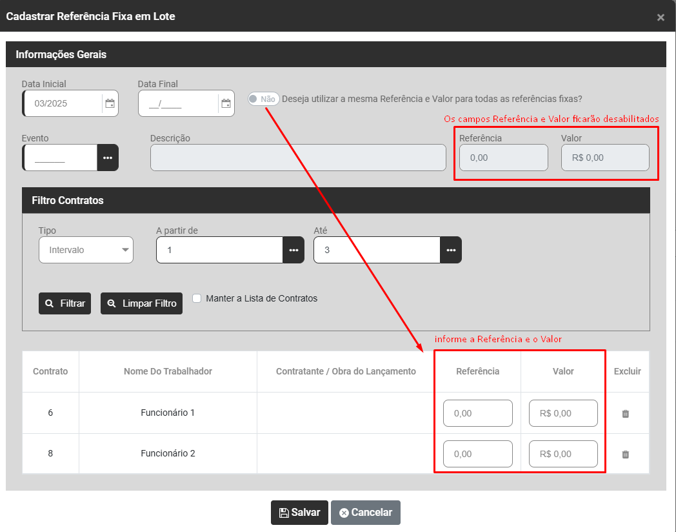Delete the Funcionário 2 row with trash icon
The height and width of the screenshot is (532, 676).
point(625,455)
